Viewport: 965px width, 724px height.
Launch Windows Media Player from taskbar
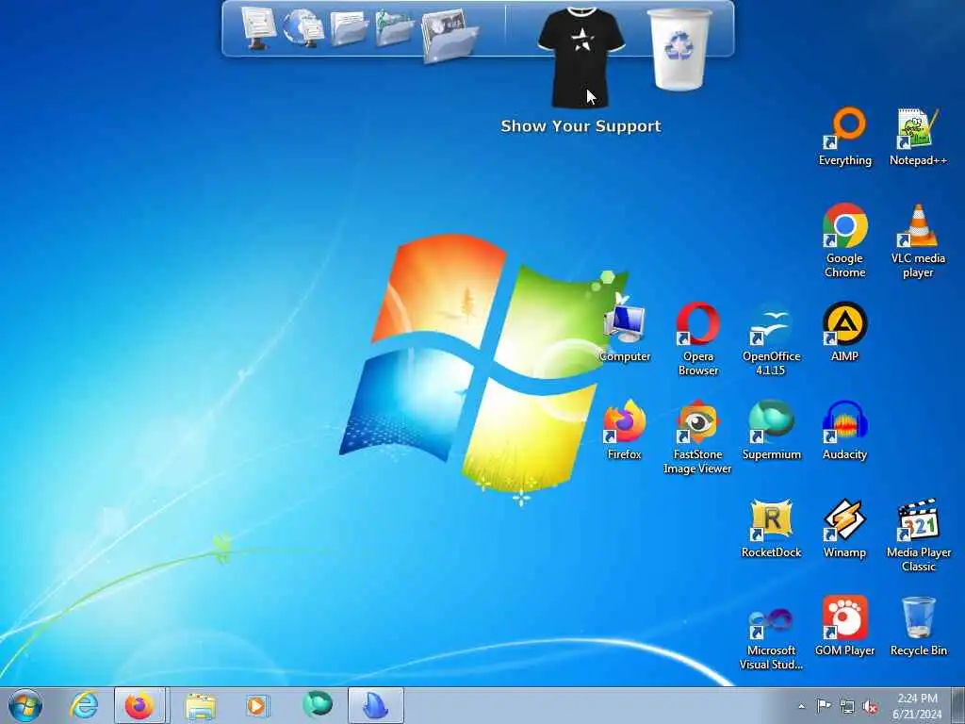click(x=256, y=705)
